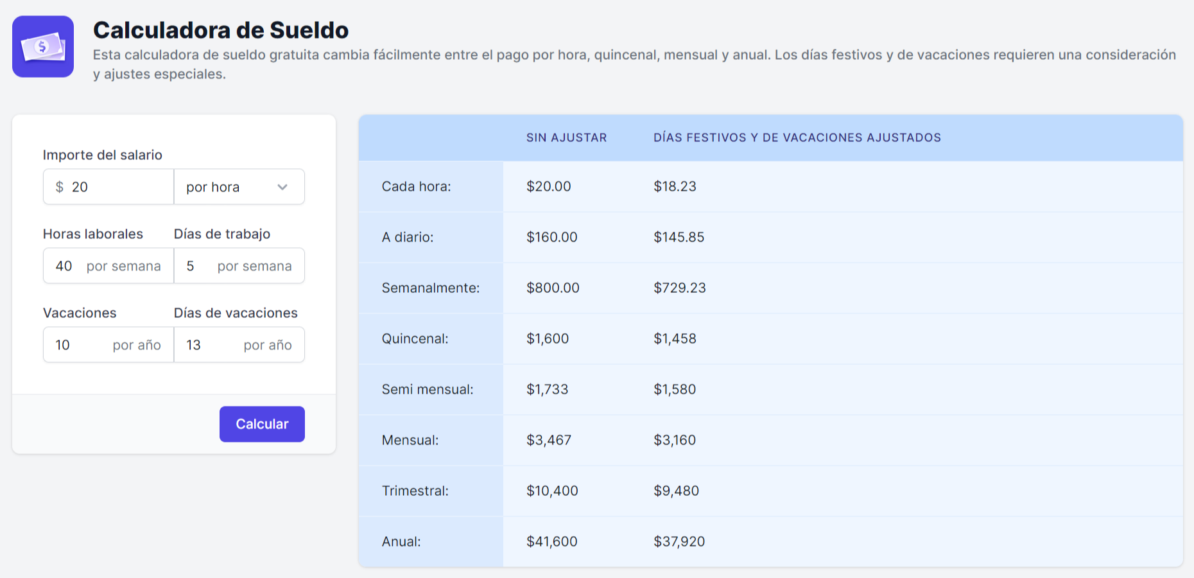This screenshot has height=578, width=1194.
Task: Click the "Días festivos y de vacaciones ajustados" header
Action: 797,137
